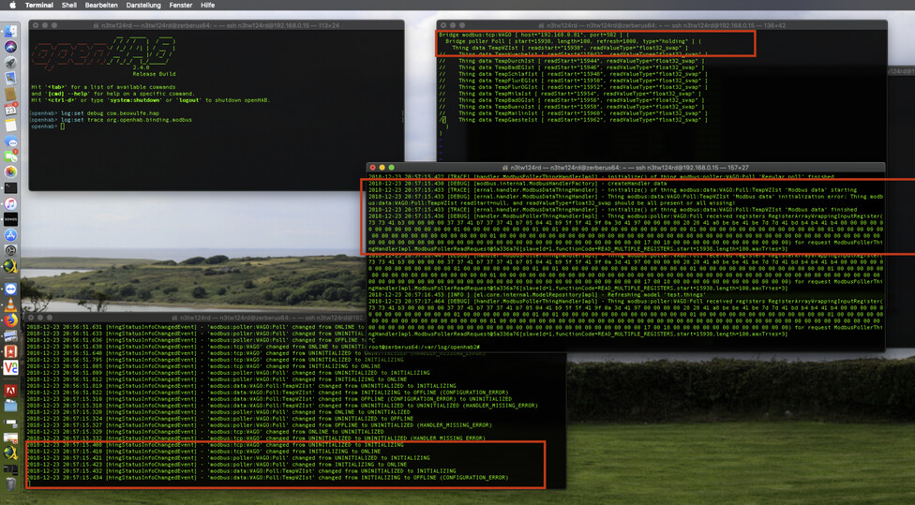This screenshot has height=505, width=915.
Task: Open VNC viewer icon in Dock
Action: click(10, 367)
